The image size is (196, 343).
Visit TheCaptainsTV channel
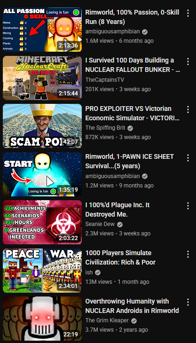coord(104,79)
